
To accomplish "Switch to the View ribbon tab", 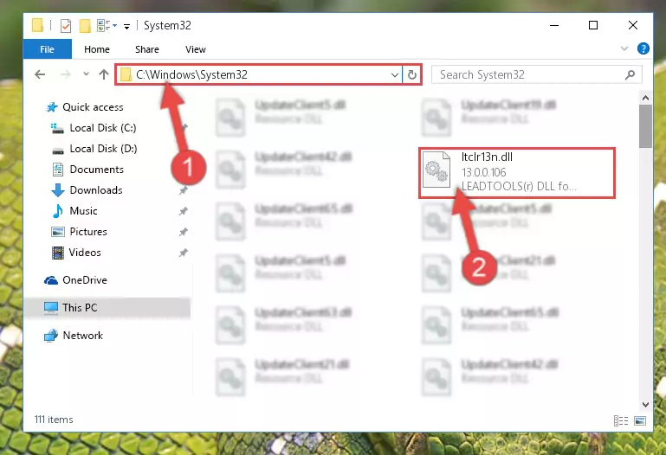I will point(196,49).
